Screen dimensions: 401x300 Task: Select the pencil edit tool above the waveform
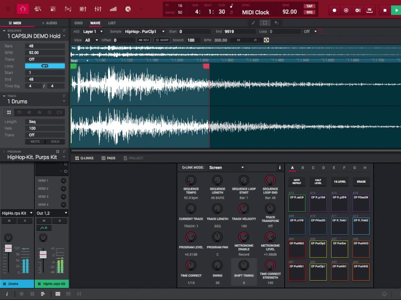[x=253, y=24]
